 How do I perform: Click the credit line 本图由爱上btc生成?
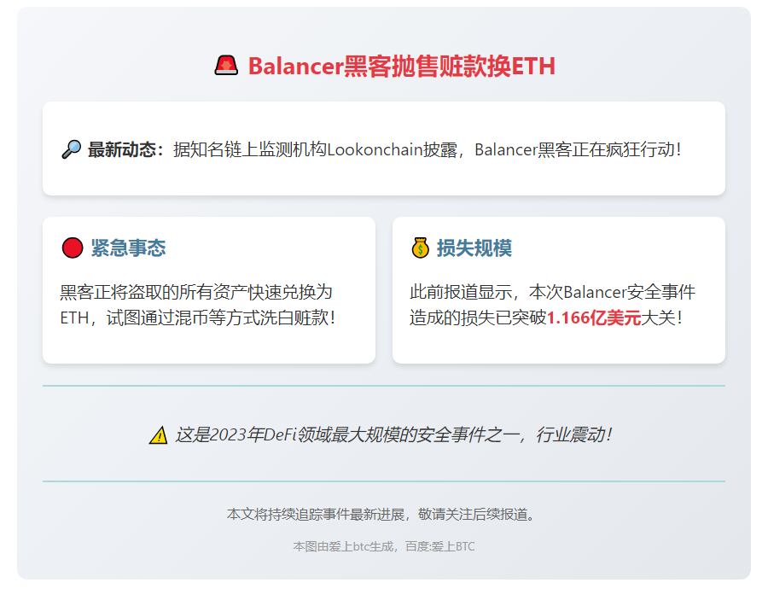343,546
